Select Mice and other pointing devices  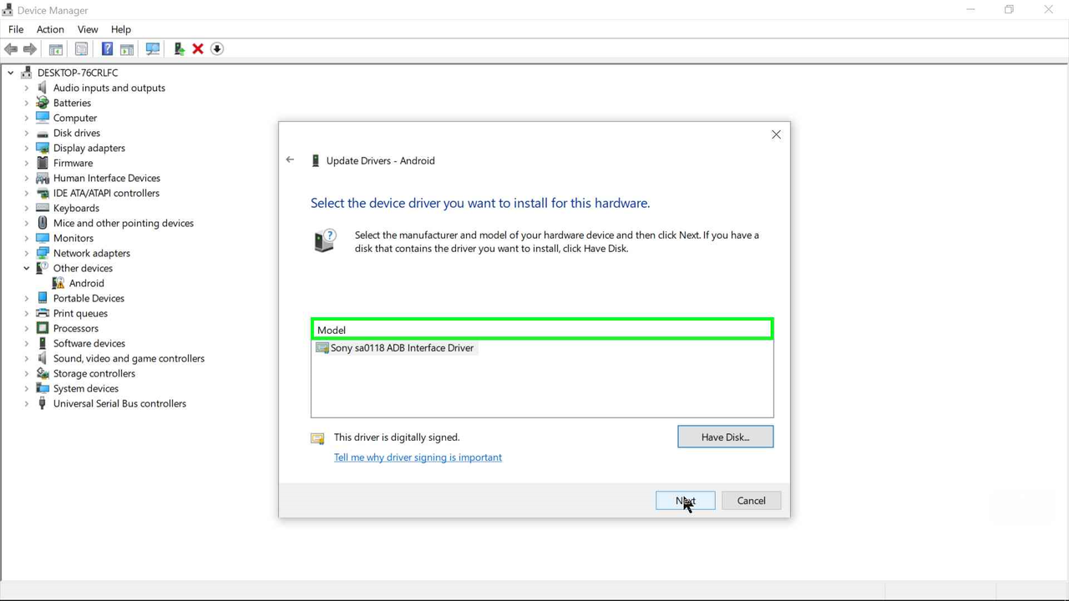[x=124, y=223]
